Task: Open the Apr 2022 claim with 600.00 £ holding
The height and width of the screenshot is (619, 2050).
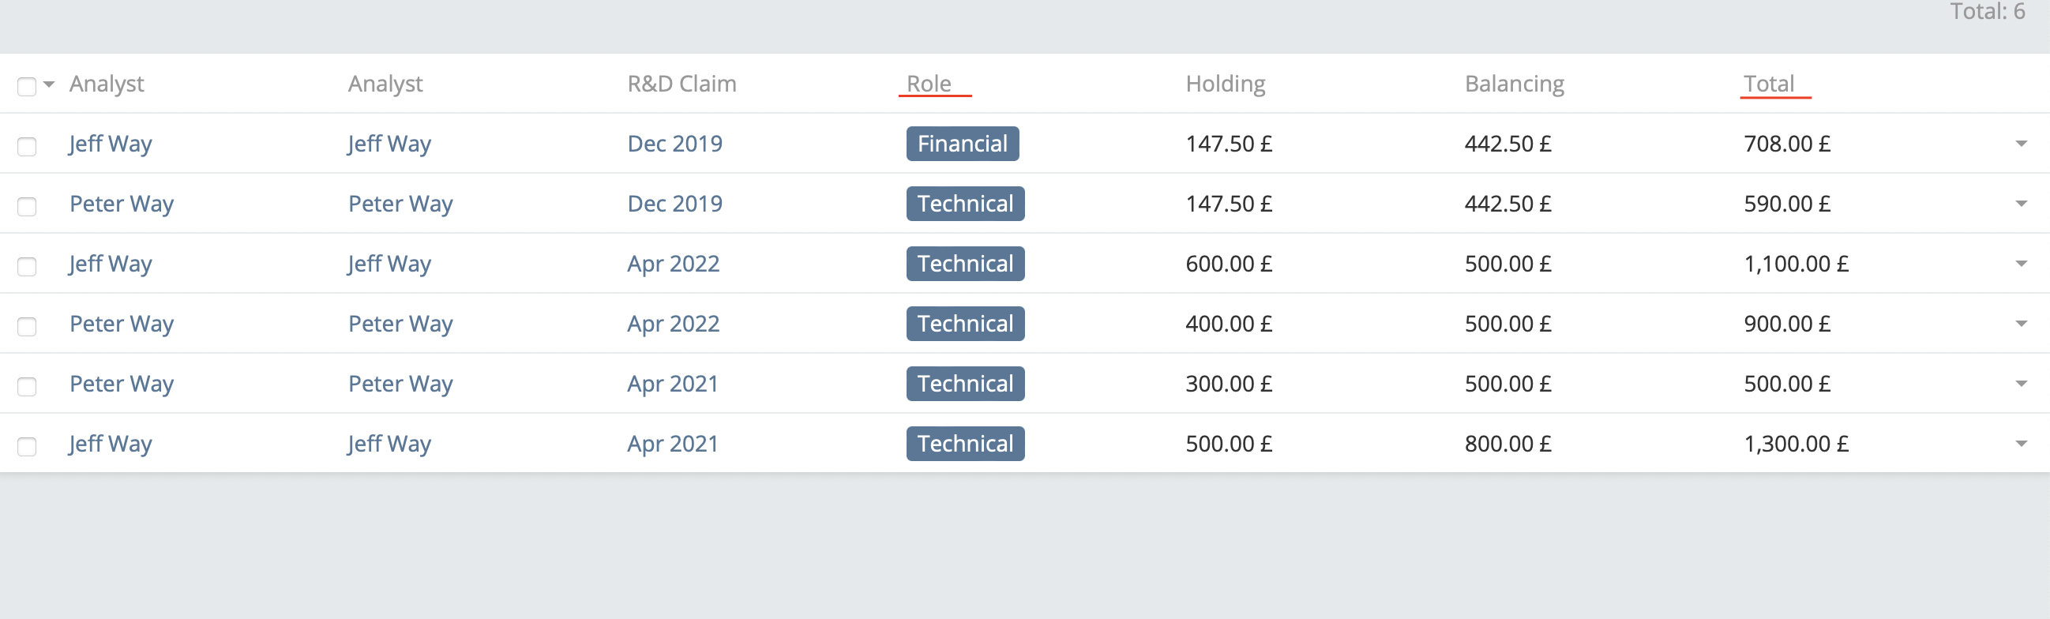Action: click(674, 264)
